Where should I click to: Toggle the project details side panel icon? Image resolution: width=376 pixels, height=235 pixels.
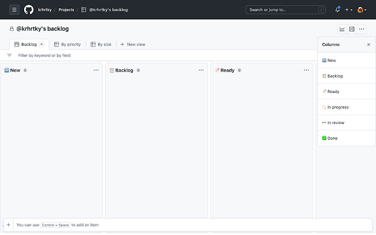pyautogui.click(x=352, y=29)
